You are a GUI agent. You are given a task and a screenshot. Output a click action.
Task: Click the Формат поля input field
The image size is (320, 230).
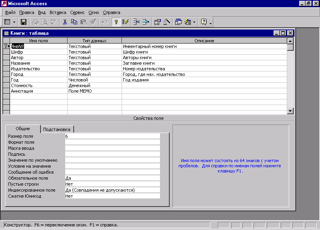(112, 142)
